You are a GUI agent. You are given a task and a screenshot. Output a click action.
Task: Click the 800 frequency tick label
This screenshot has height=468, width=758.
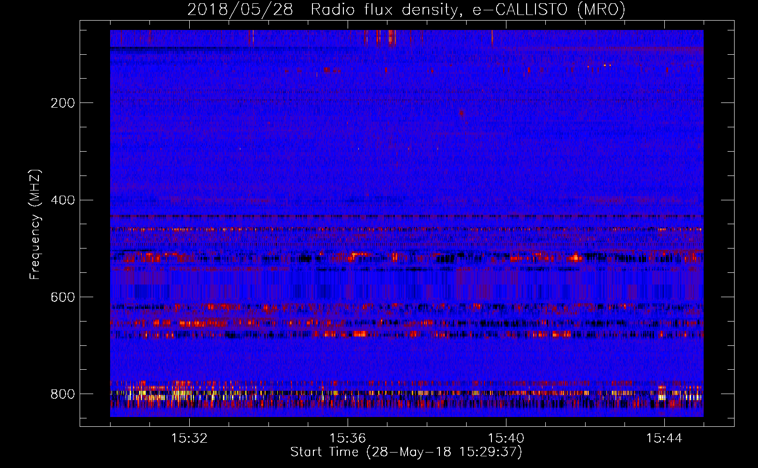coord(63,394)
